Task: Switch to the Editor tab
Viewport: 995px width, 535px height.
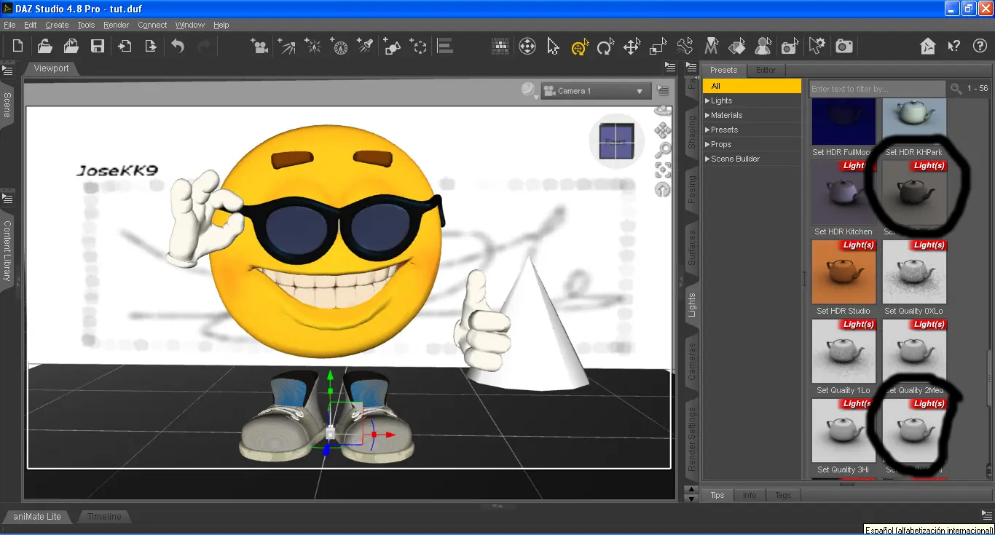Action: (x=766, y=70)
